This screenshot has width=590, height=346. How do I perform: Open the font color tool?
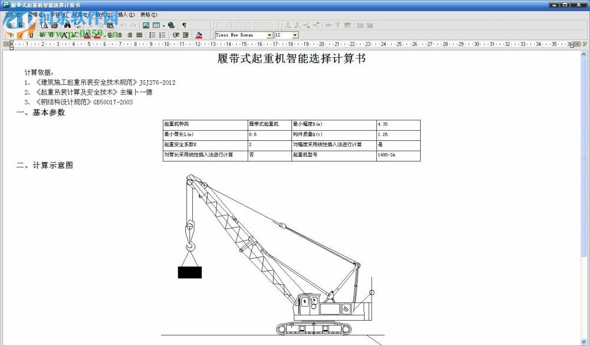point(87,35)
